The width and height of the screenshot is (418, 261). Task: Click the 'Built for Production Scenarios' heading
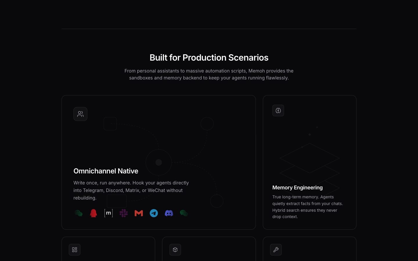pyautogui.click(x=209, y=57)
